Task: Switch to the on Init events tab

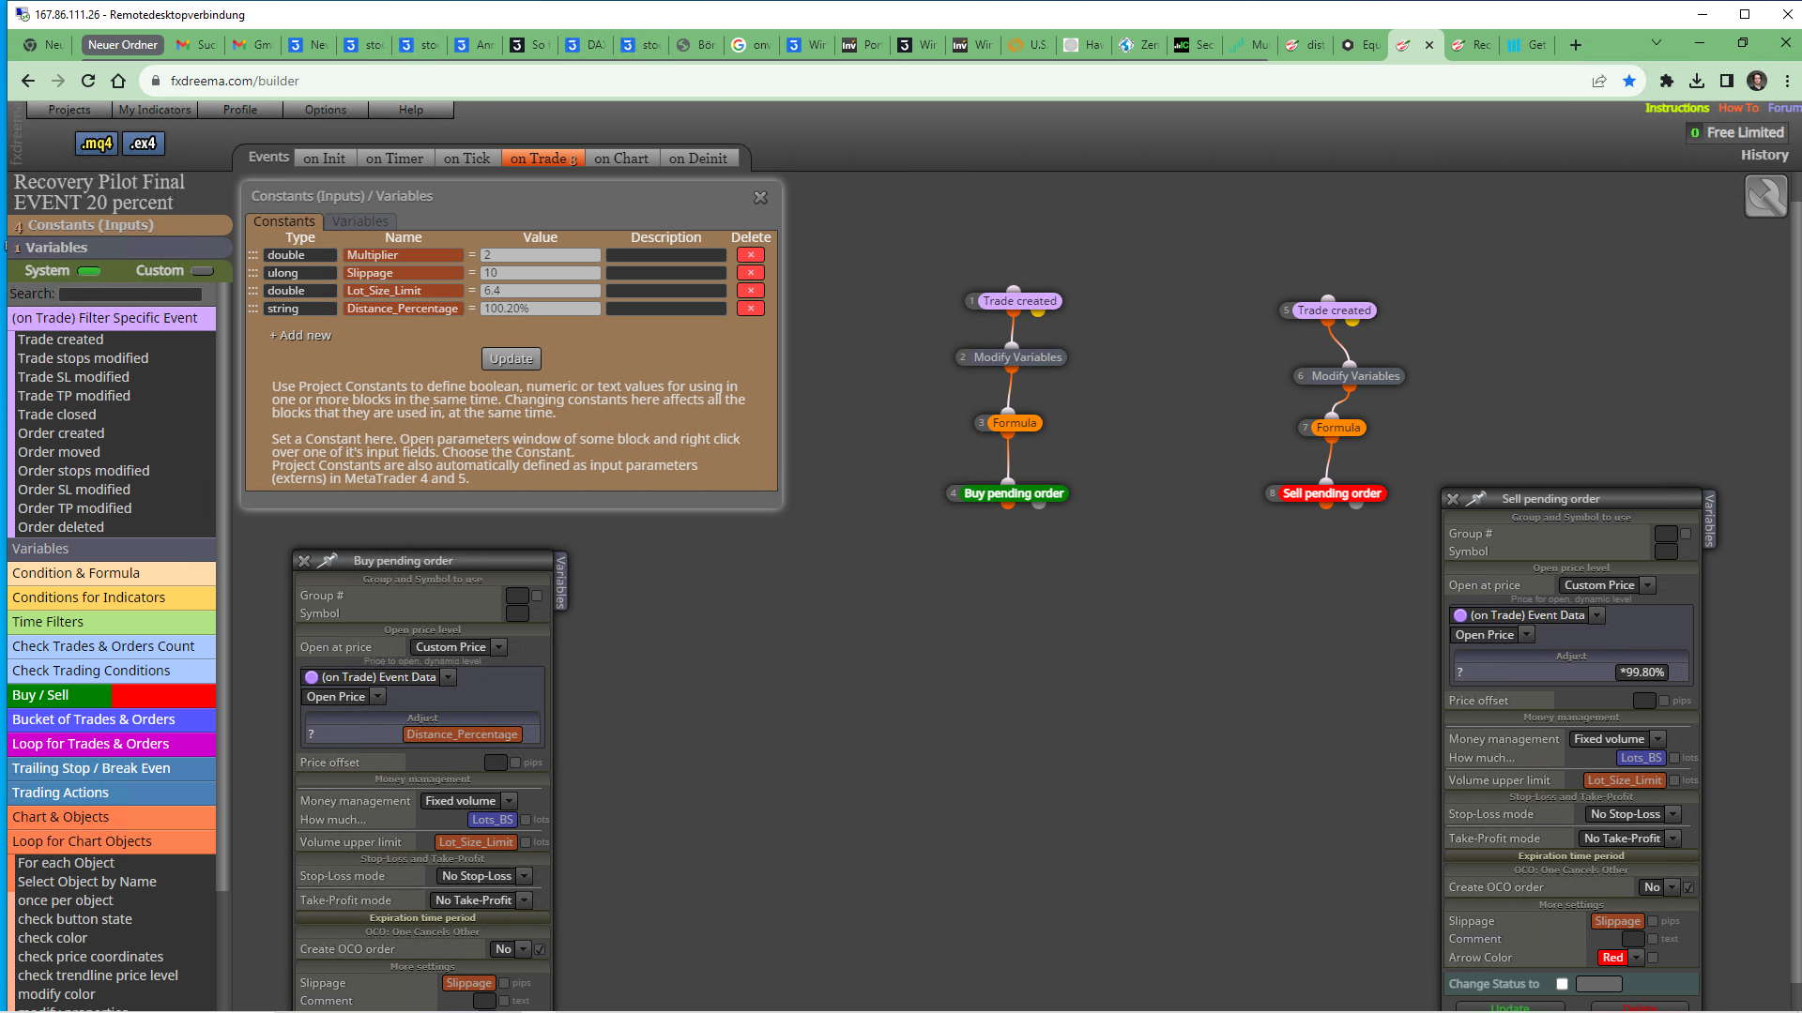Action: (x=325, y=159)
